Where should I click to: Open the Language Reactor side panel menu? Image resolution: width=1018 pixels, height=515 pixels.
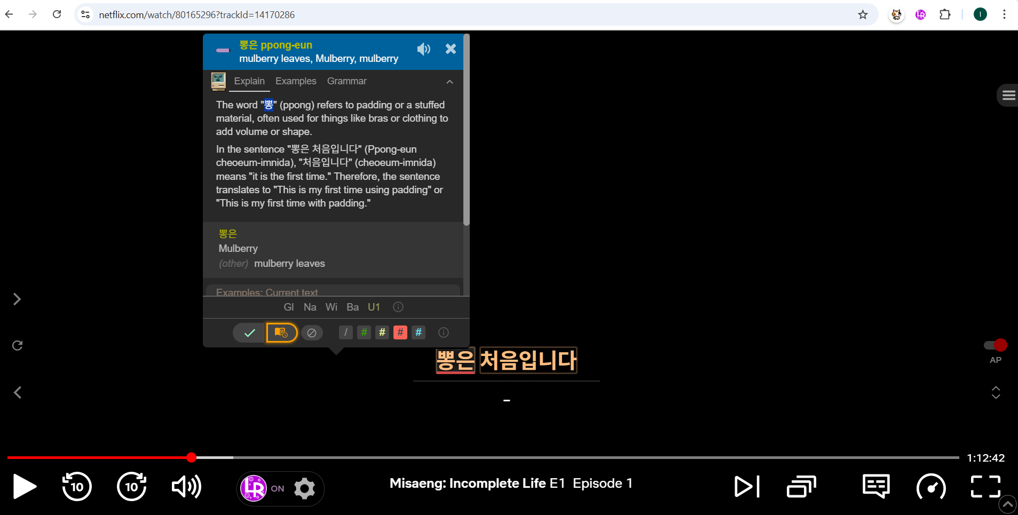tap(1008, 96)
